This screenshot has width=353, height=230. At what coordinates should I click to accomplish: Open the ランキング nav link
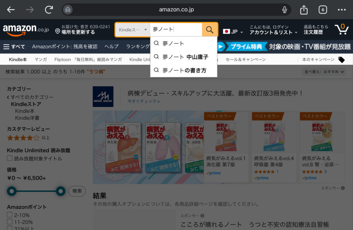tap(138, 47)
